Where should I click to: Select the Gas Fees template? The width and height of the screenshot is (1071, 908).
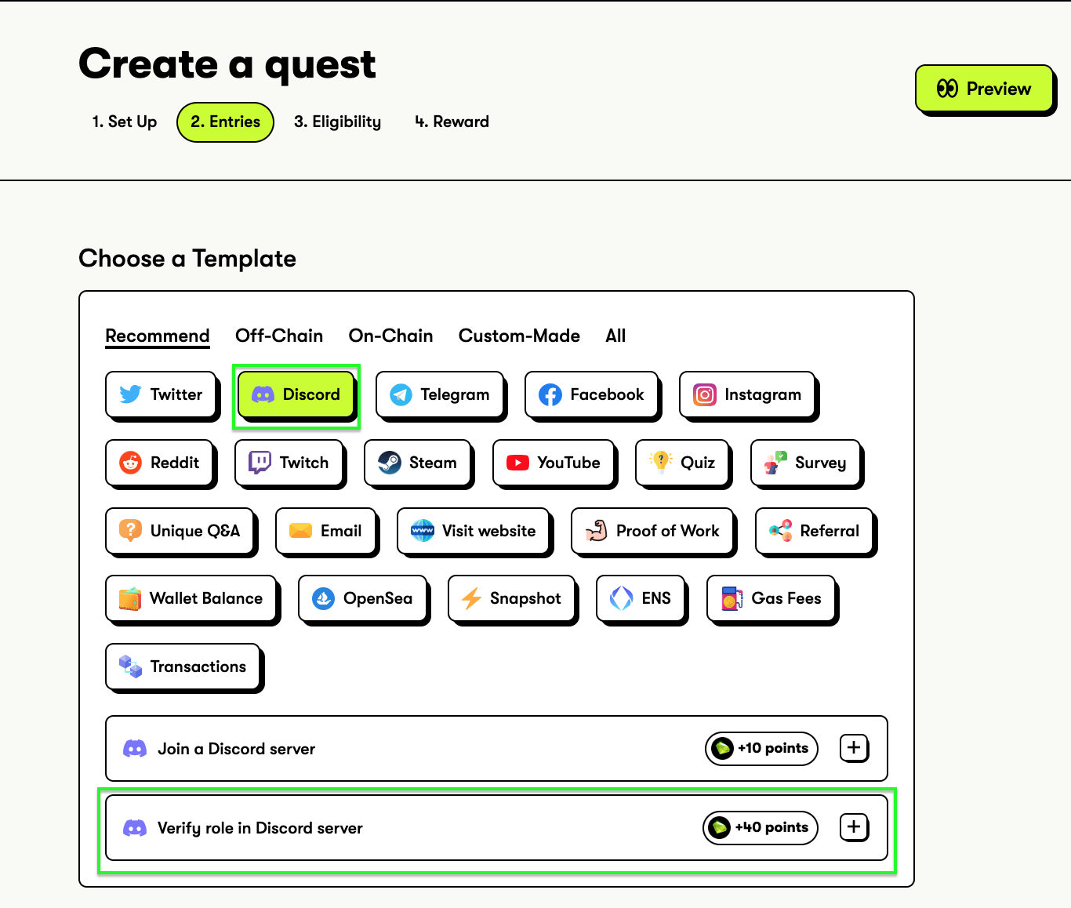point(771,598)
